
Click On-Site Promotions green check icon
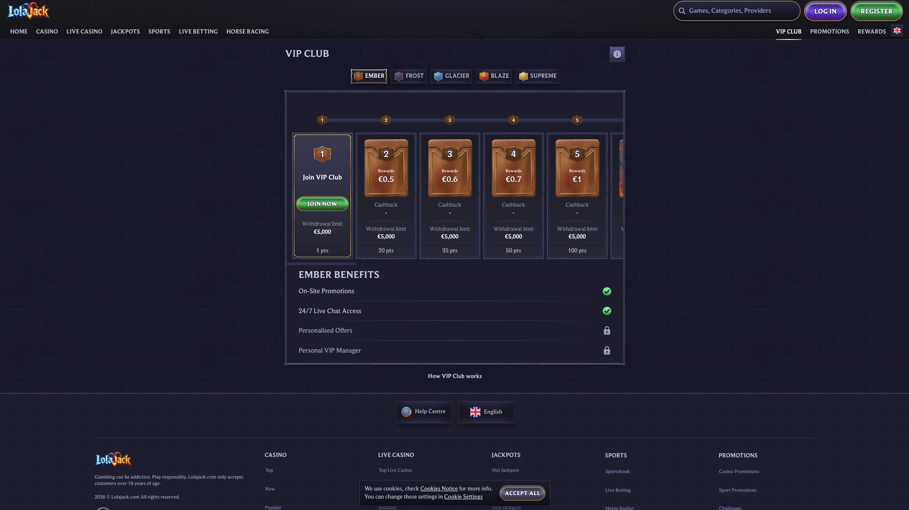607,291
